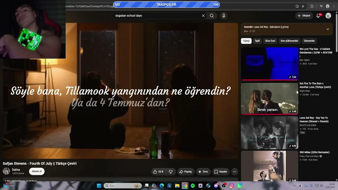
Task: Click the install app icon in address bar
Action: [297, 6]
